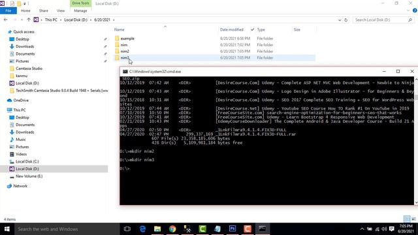The image size is (418, 235).
Task: Open the Windows Start menu
Action: tap(7, 229)
